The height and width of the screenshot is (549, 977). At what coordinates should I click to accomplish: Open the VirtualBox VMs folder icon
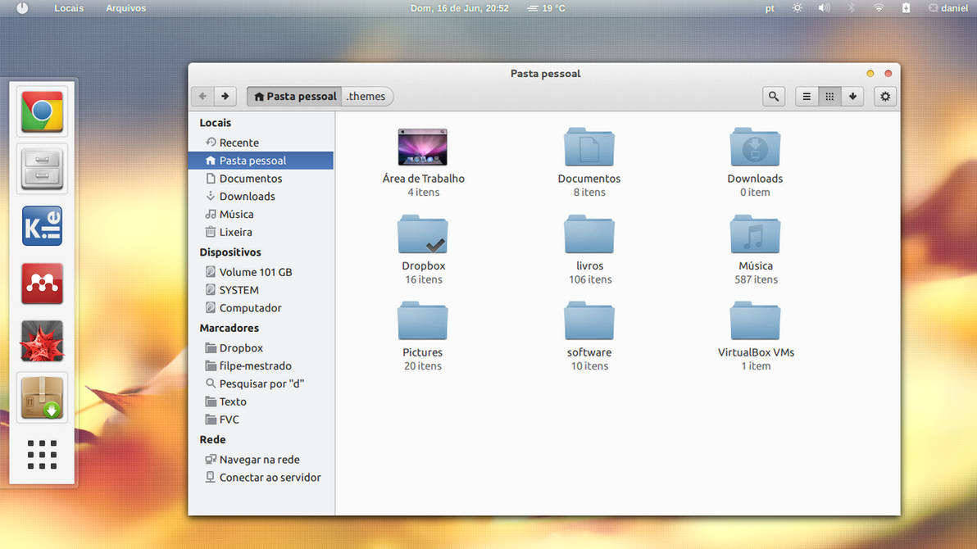coord(755,321)
